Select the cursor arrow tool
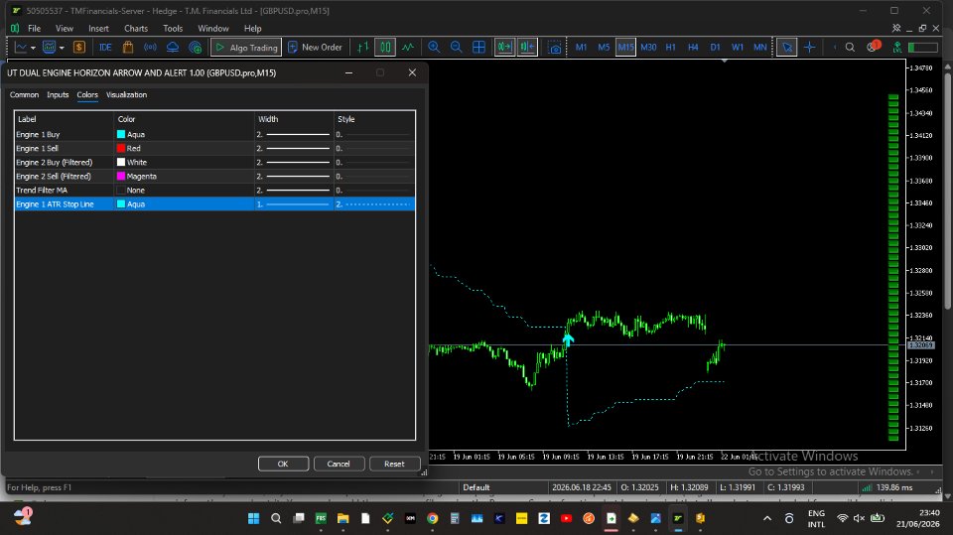This screenshot has width=953, height=535. pyautogui.click(x=787, y=47)
